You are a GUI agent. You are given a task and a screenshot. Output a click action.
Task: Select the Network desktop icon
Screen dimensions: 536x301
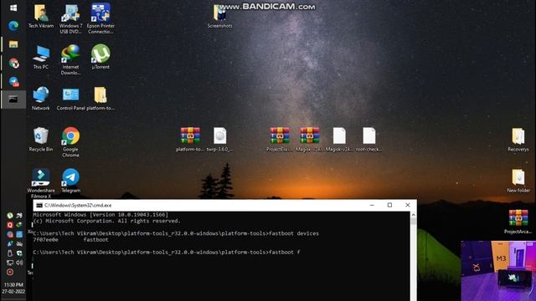(41, 99)
